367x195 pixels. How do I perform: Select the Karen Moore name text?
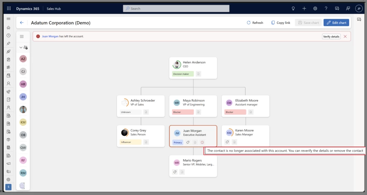point(244,130)
